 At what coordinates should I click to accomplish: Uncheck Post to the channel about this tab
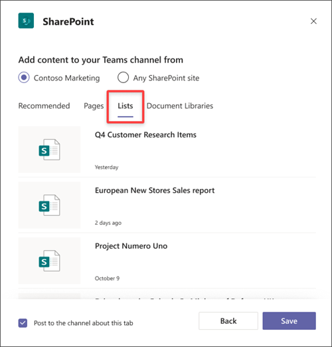click(x=23, y=323)
